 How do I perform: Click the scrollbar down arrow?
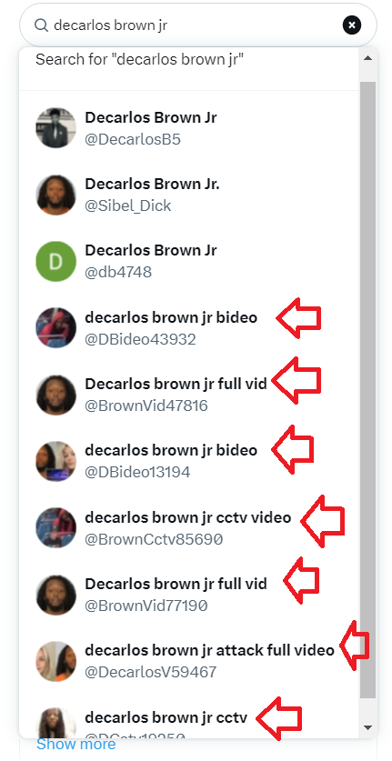pyautogui.click(x=367, y=727)
